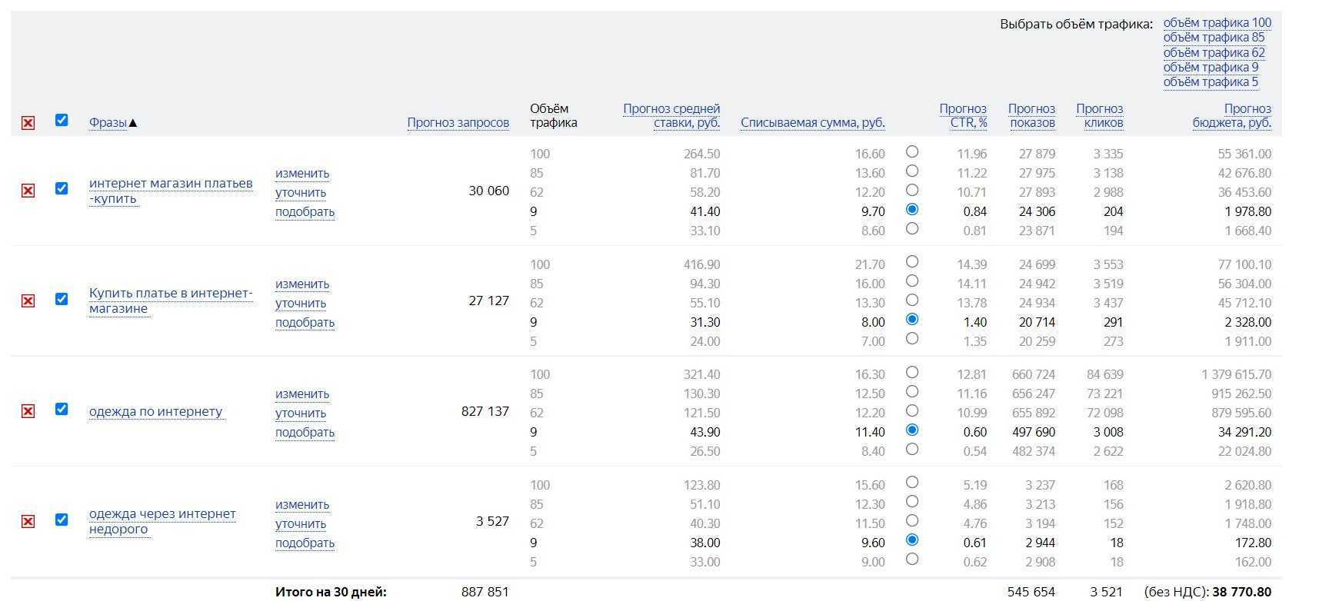Remove the 'Купить платье в интернет-магазине' phrase
The width and height of the screenshot is (1319, 601).
[28, 300]
